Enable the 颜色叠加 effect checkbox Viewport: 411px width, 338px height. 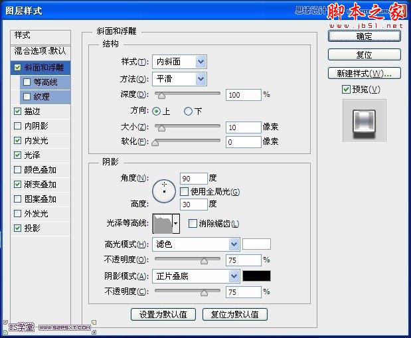coord(17,170)
